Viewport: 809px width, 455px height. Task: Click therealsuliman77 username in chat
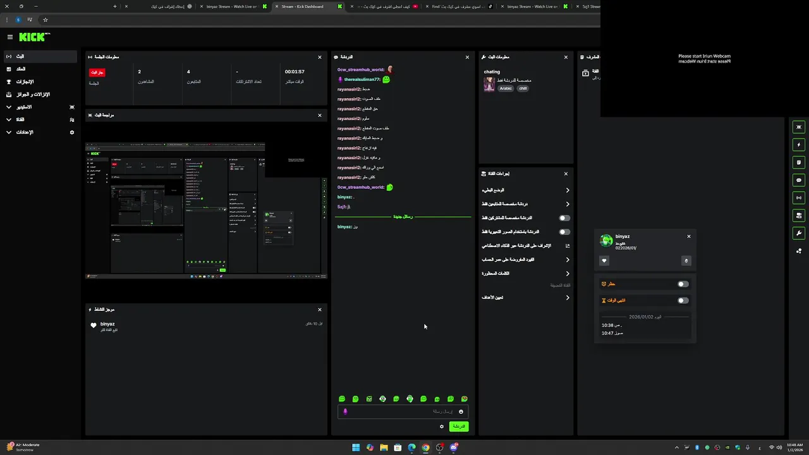(362, 80)
